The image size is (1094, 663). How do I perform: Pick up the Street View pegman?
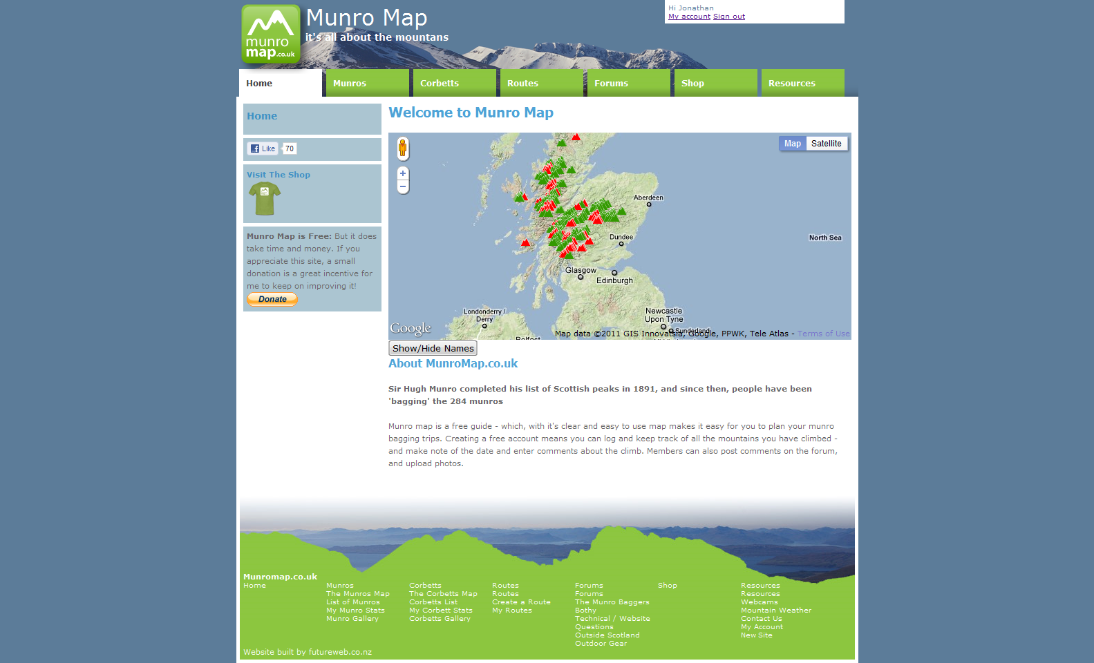402,148
